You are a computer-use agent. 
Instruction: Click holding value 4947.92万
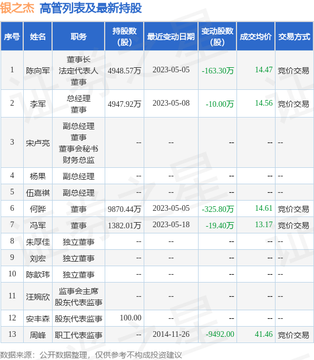tap(124, 104)
